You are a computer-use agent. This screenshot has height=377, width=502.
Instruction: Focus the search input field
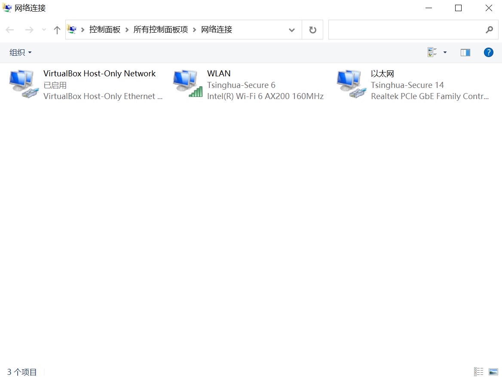click(404, 30)
